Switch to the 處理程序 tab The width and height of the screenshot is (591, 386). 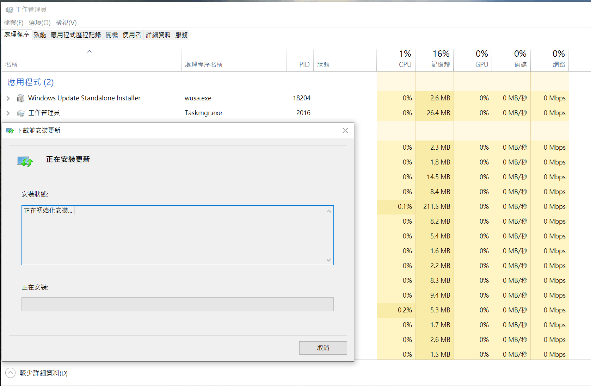point(17,35)
